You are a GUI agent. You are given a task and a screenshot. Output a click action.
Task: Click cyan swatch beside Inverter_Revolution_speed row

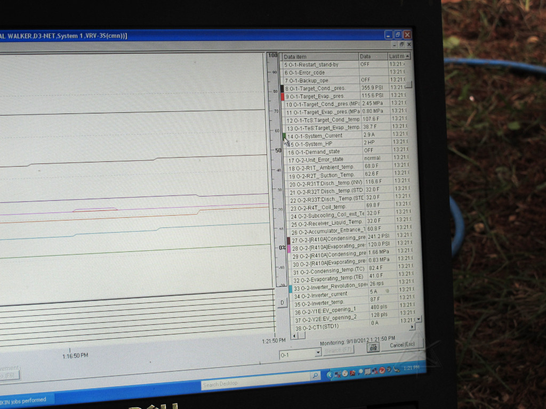pyautogui.click(x=290, y=288)
